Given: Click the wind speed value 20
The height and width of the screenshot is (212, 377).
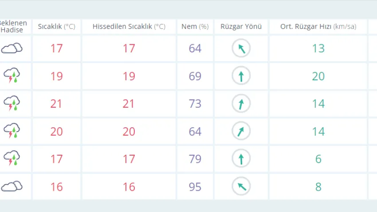Looking at the screenshot, I should 318,76.
